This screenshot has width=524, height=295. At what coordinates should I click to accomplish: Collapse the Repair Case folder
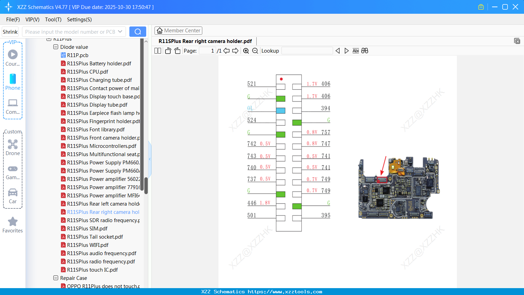[56, 278]
